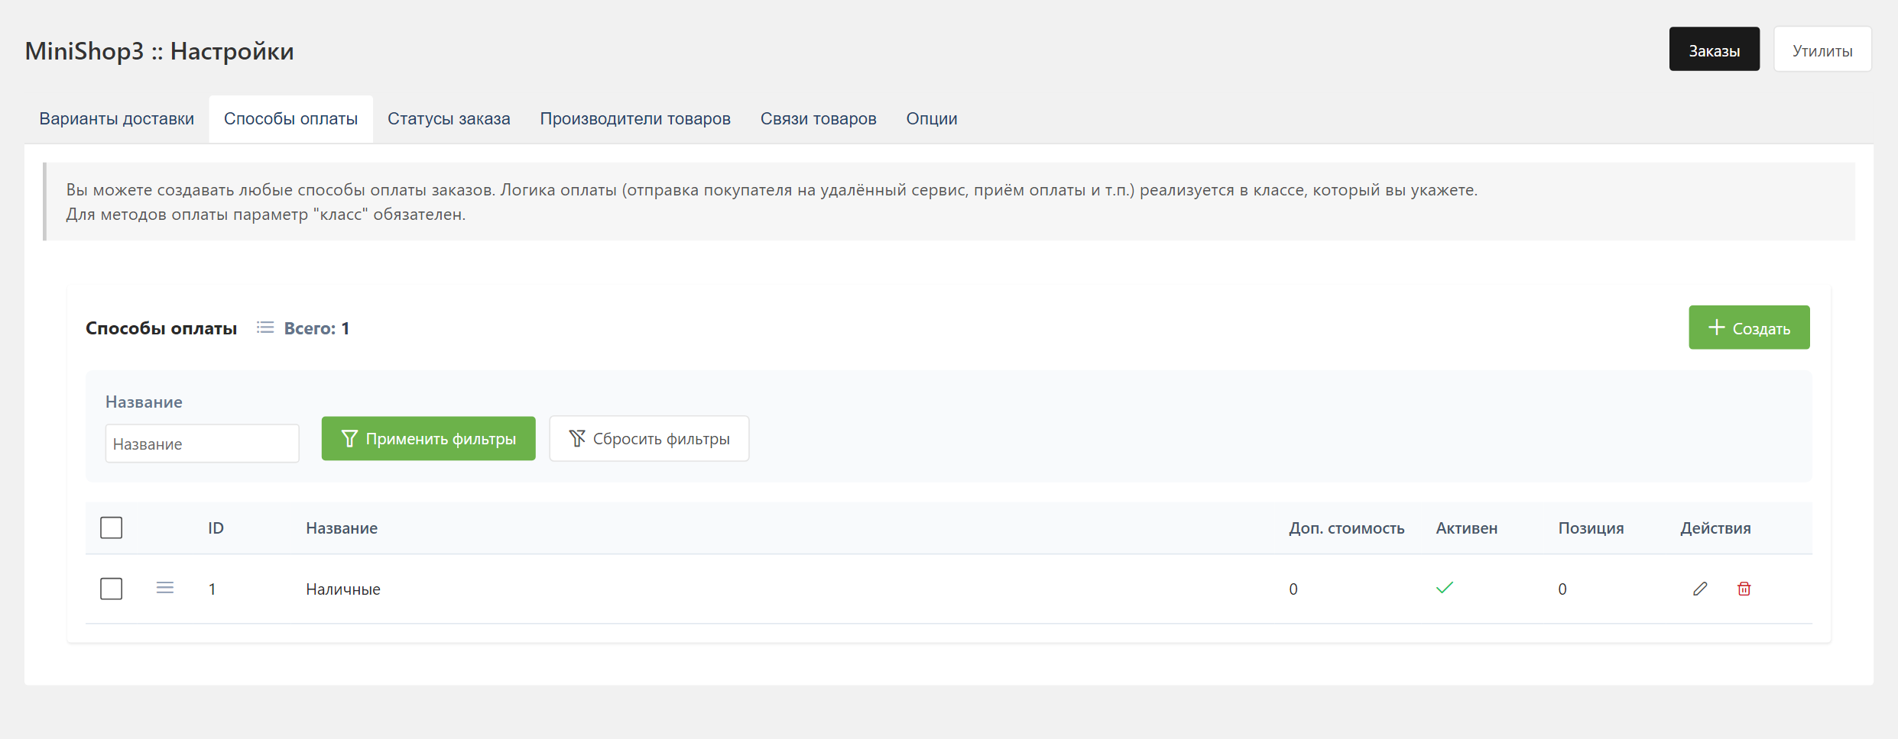Click the green Создать button

[x=1750, y=328]
